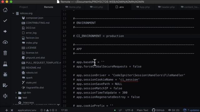Open CONTRIBUTING.md in file tree
This screenshot has width=200, height=112.
[x=37, y=23]
